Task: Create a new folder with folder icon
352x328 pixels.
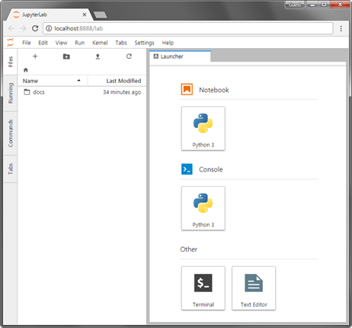Action: click(x=66, y=56)
